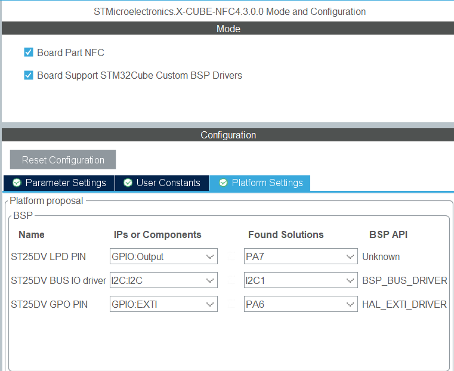Open the PA7 found solutions dropdown
454x371 pixels.
click(301, 256)
